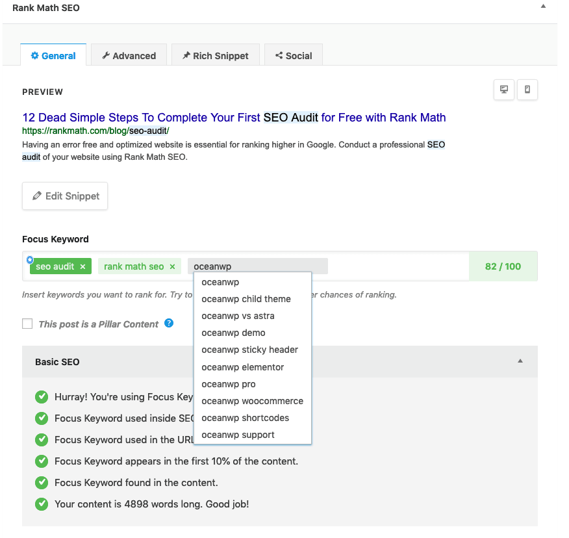Click the rankmath.com/blog/seo-audit URL
Image resolution: width=569 pixels, height=538 pixels.
click(95, 131)
